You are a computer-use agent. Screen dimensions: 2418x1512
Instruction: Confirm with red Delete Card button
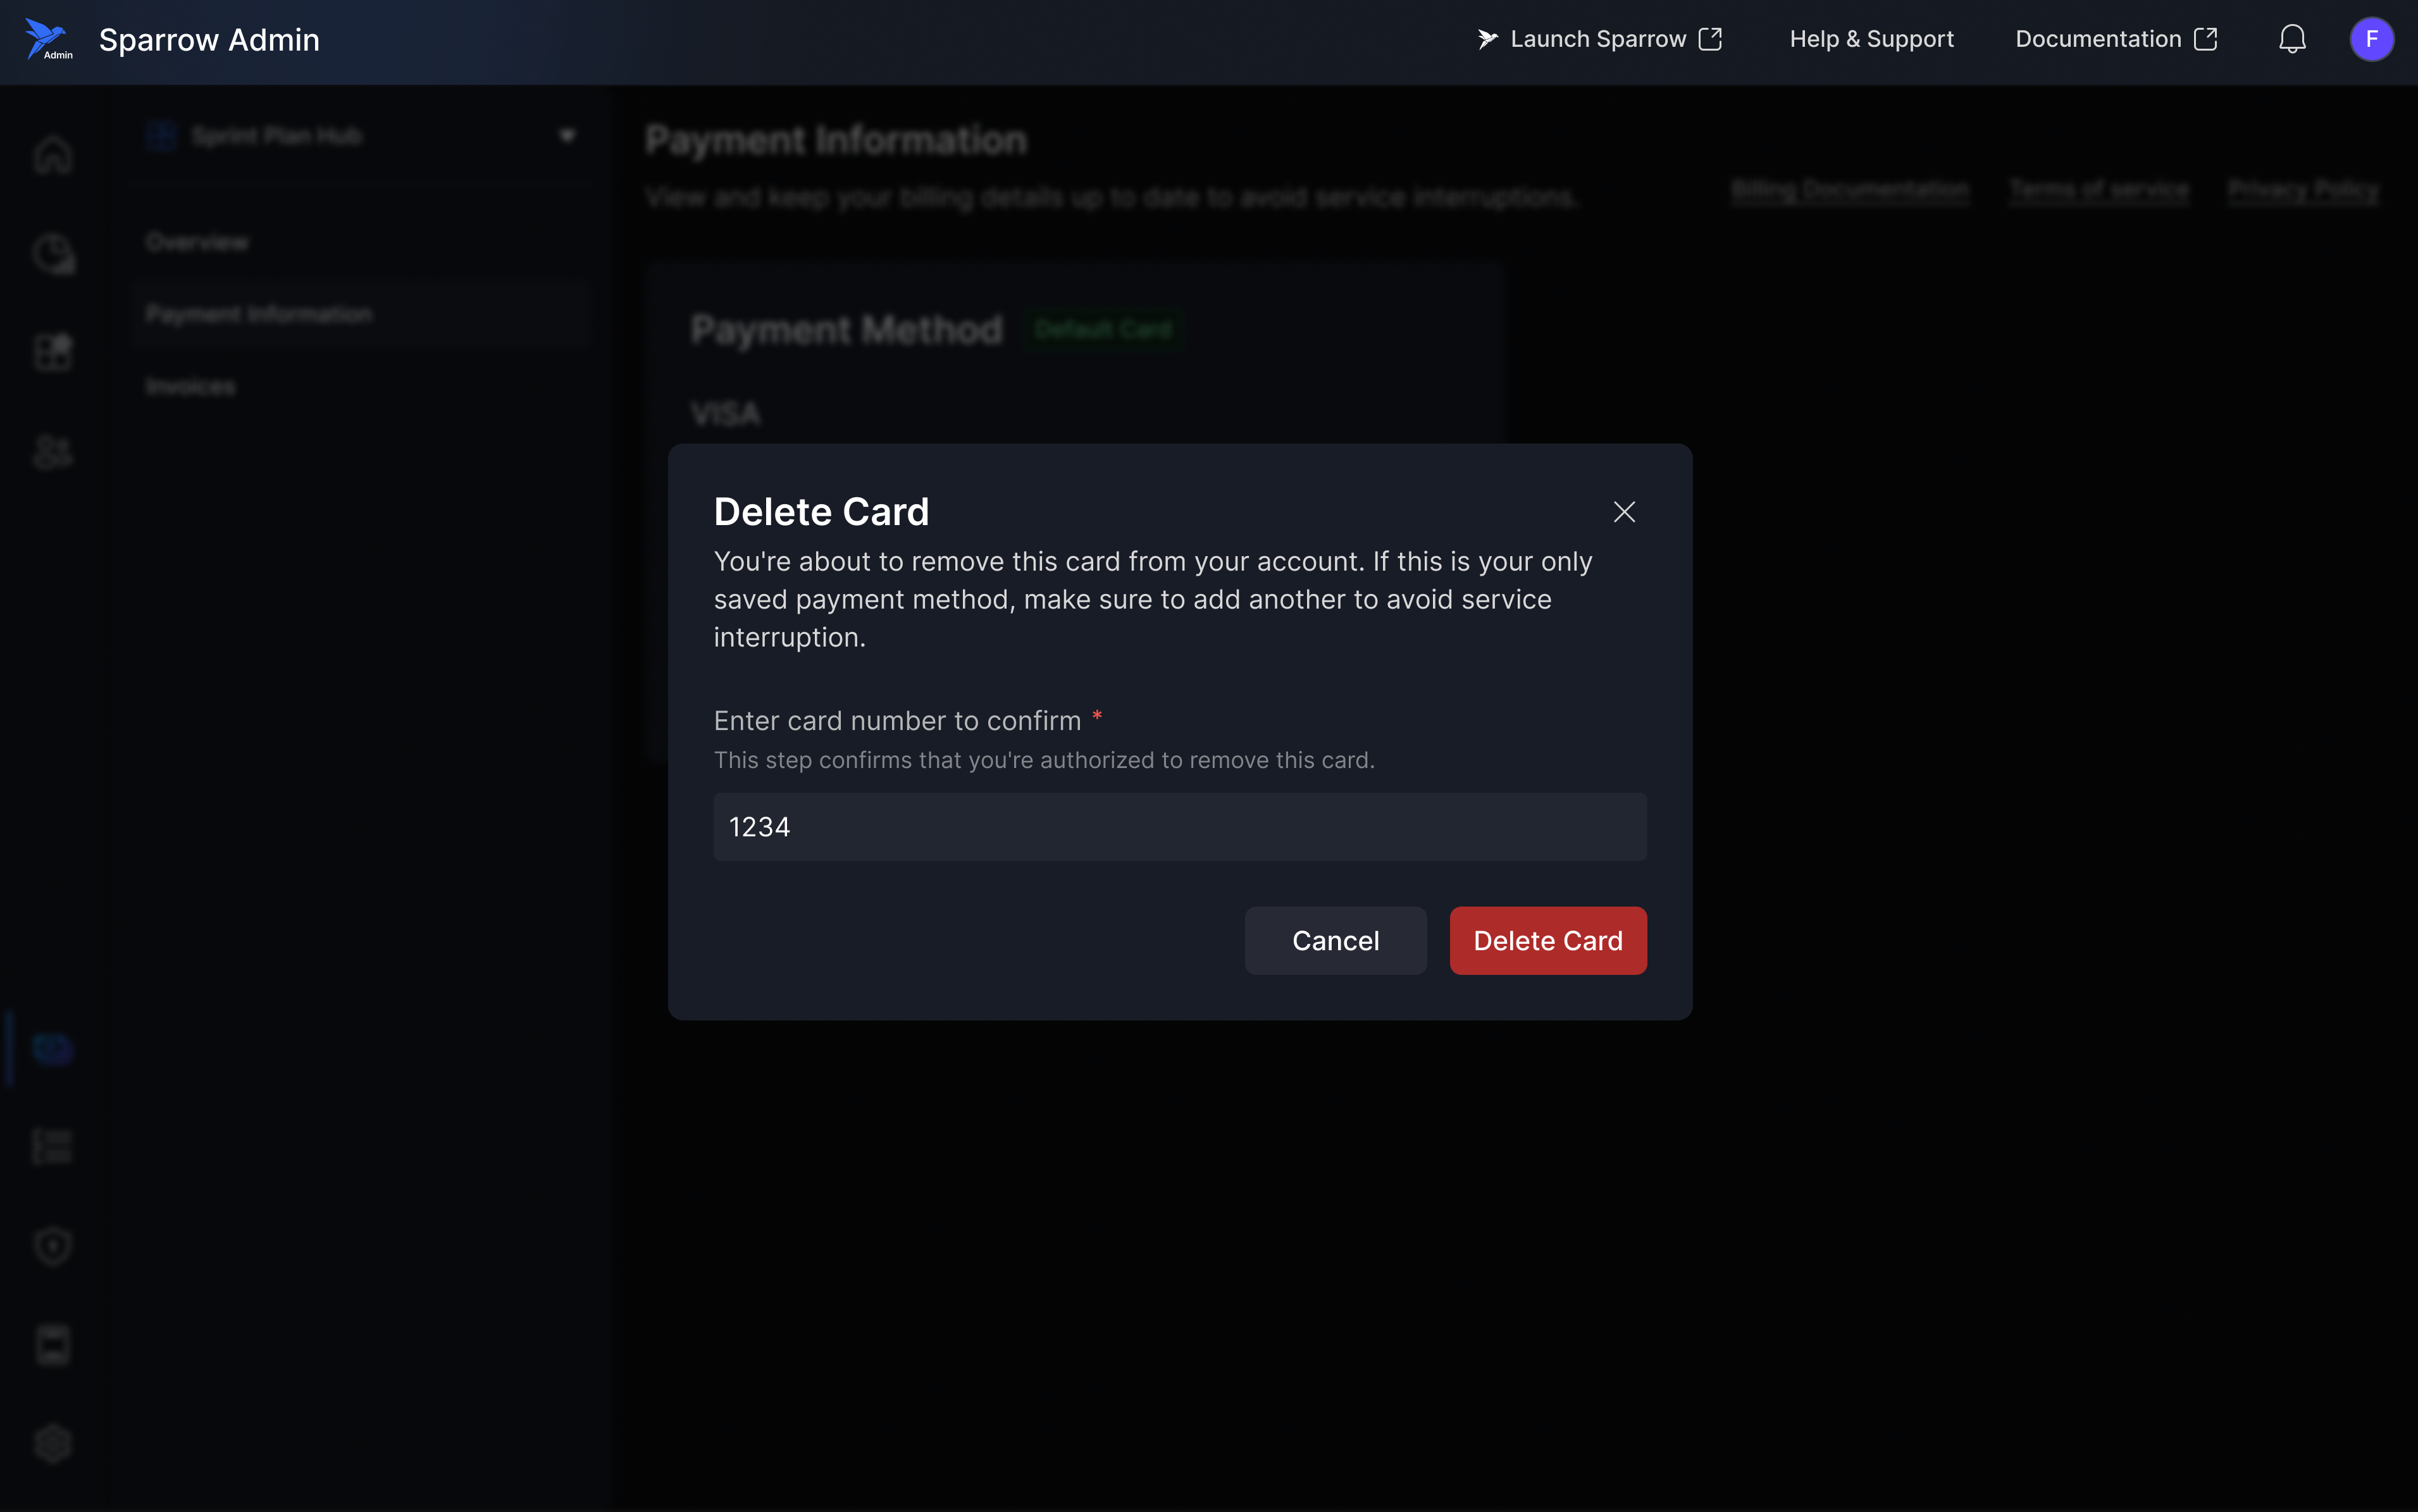pos(1547,941)
